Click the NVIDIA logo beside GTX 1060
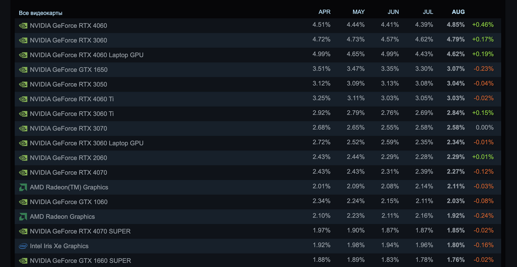 (x=23, y=202)
